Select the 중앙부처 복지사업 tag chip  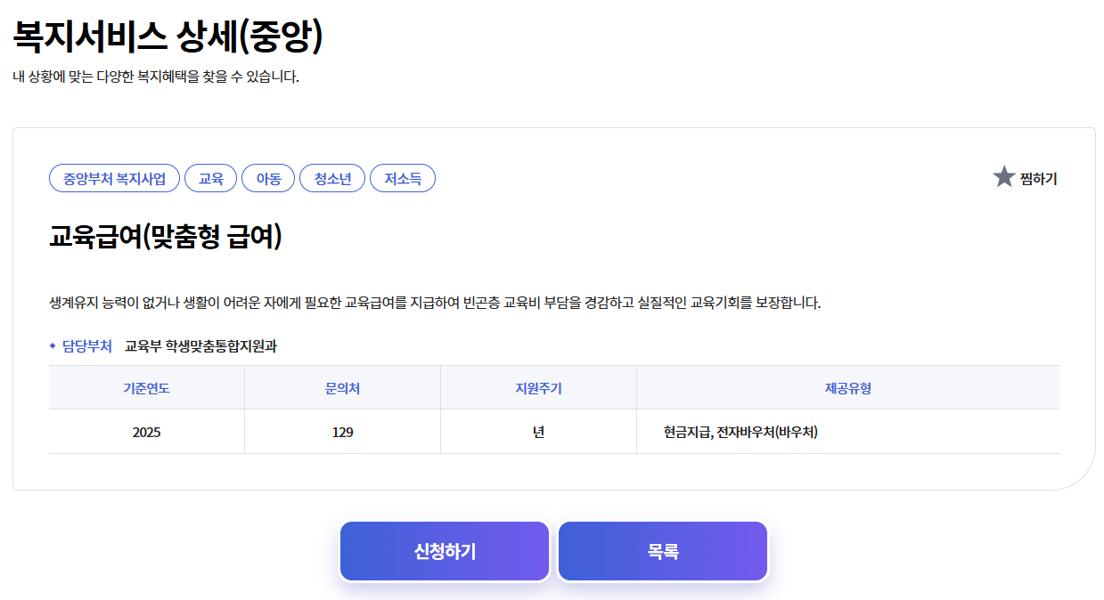pos(114,178)
